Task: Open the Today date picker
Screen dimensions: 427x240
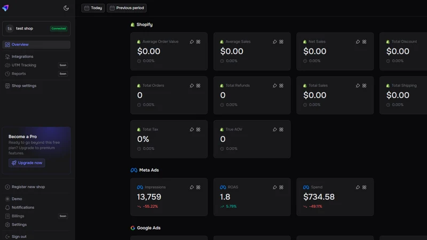Action: [93, 8]
